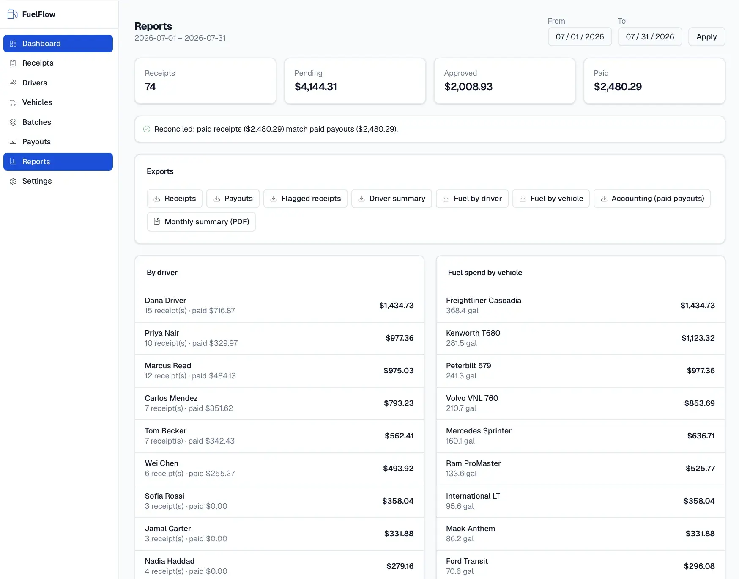The width and height of the screenshot is (739, 579).
Task: Click the Payouts banknote icon in sidebar
Action: (x=13, y=142)
